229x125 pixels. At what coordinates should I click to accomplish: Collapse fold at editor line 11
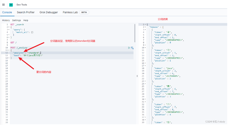pos(9,50)
